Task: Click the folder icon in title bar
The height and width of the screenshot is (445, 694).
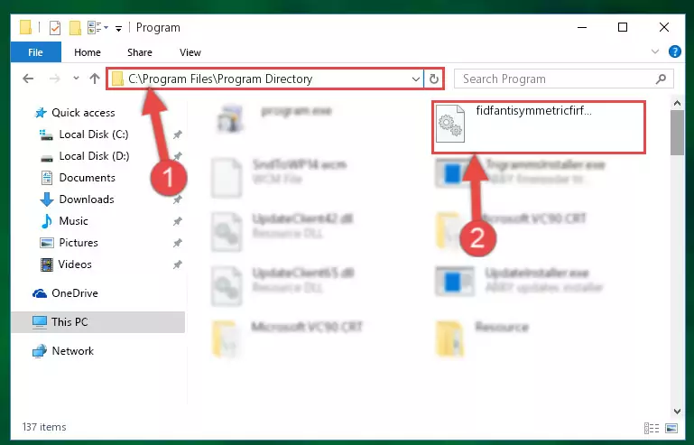Action: click(x=25, y=27)
